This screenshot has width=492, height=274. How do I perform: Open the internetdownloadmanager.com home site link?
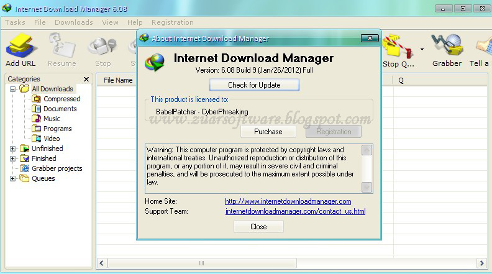pyautogui.click(x=288, y=201)
